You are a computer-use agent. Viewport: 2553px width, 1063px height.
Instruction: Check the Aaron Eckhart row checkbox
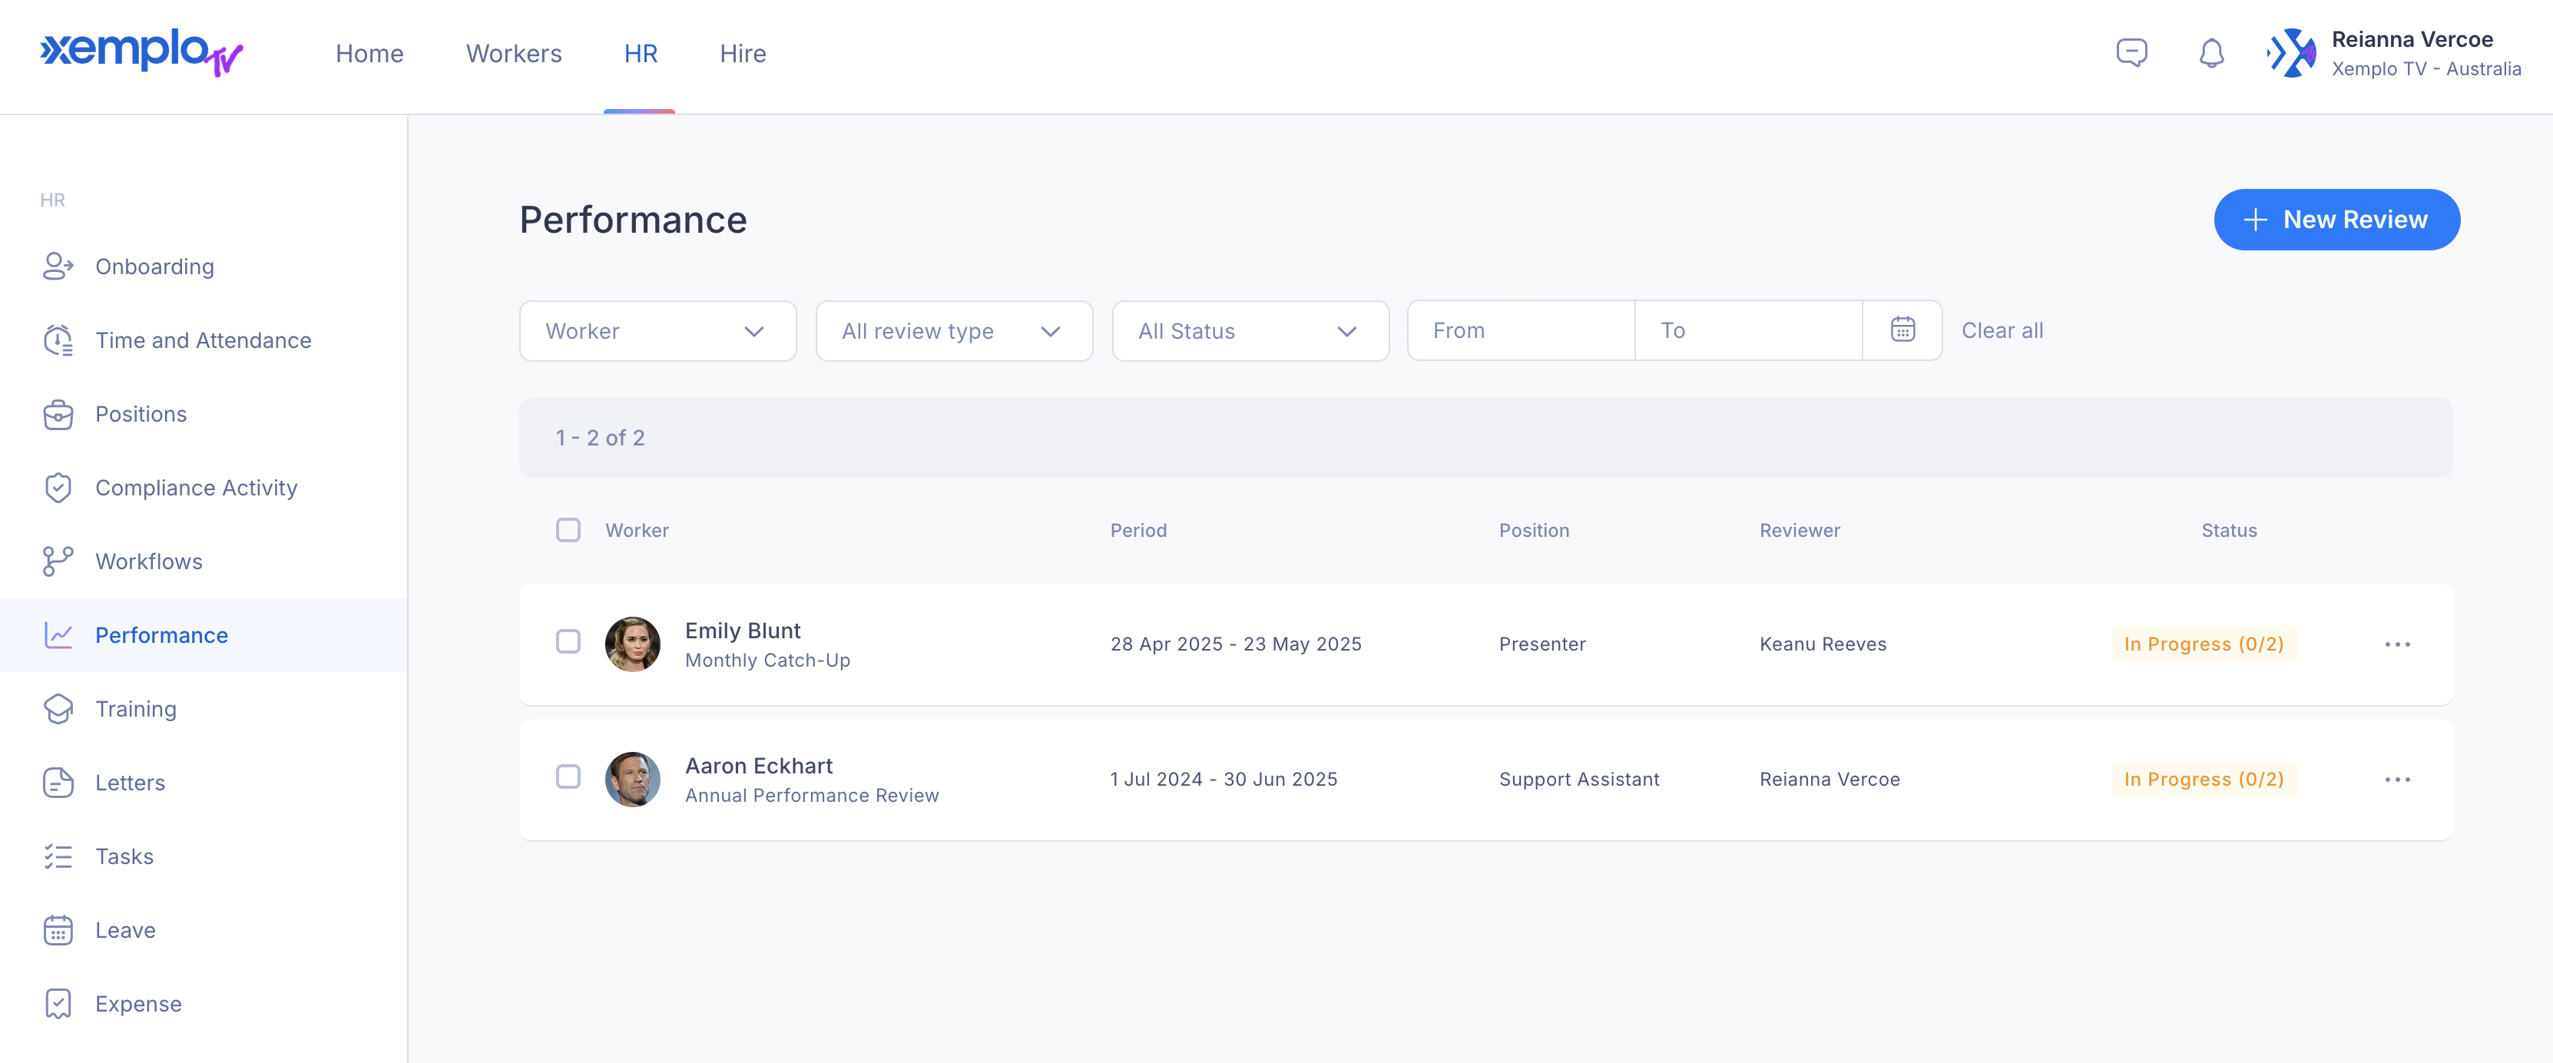point(568,777)
